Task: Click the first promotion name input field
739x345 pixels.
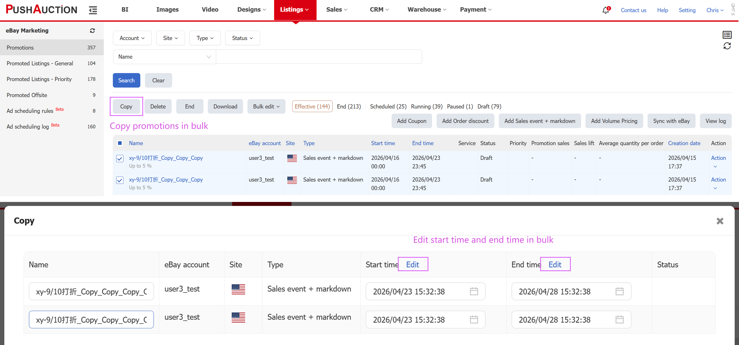Action: (91, 291)
